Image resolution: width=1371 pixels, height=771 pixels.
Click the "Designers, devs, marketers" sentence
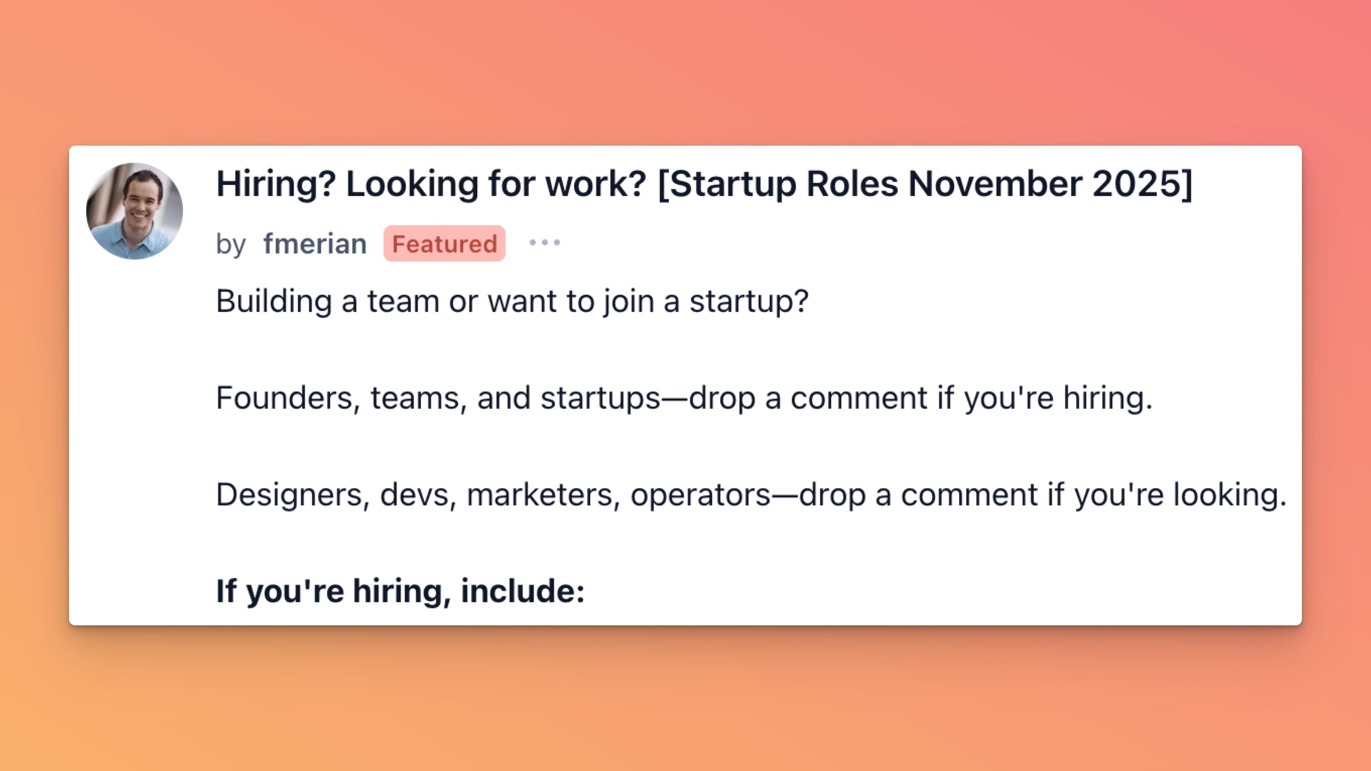pyautogui.click(x=751, y=495)
